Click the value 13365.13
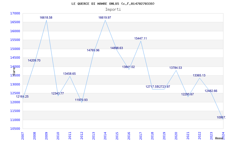This screenshot has height=141, width=226. point(199,75)
